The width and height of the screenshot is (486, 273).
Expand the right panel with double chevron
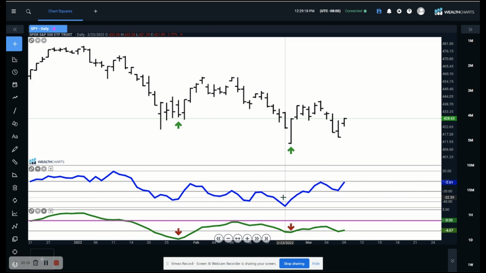470,30
